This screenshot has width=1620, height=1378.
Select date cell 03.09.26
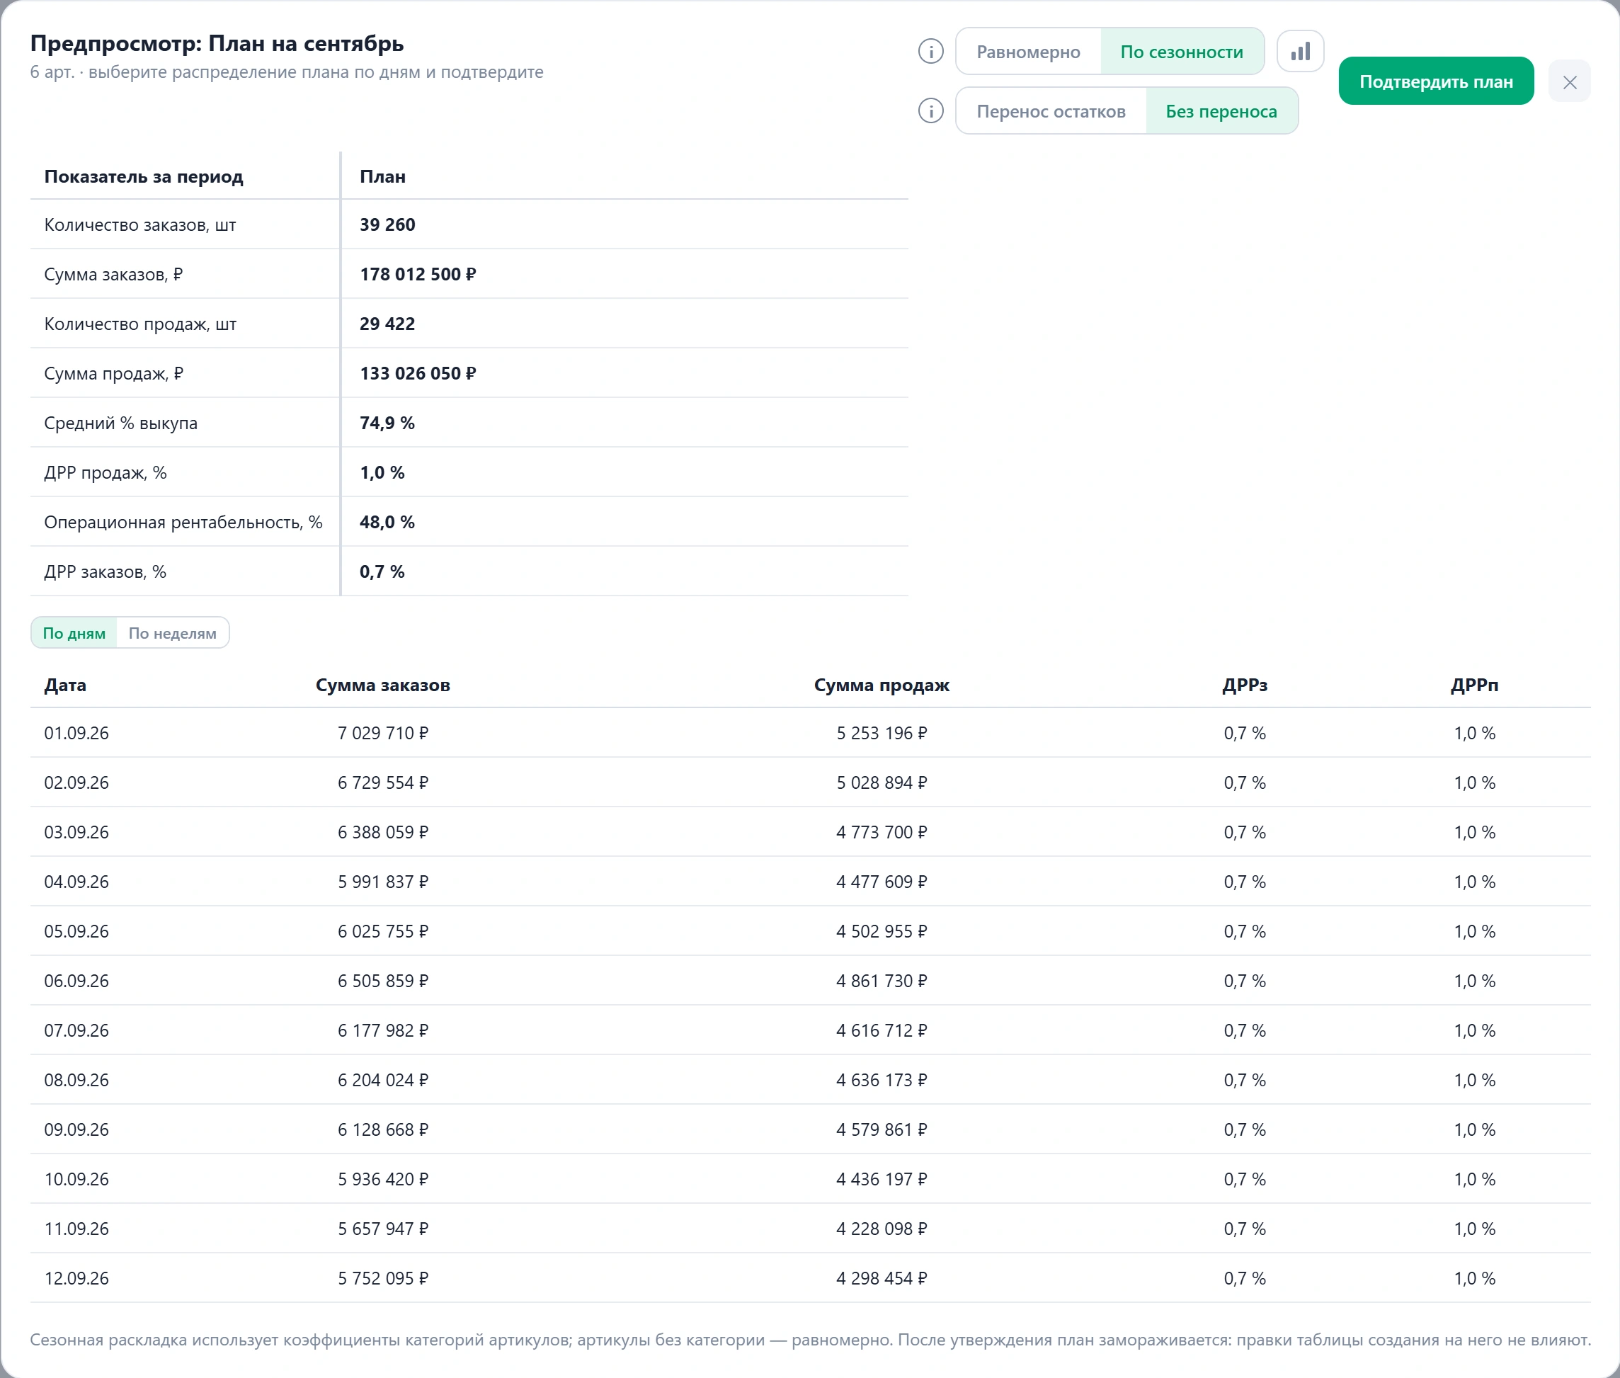pos(76,832)
